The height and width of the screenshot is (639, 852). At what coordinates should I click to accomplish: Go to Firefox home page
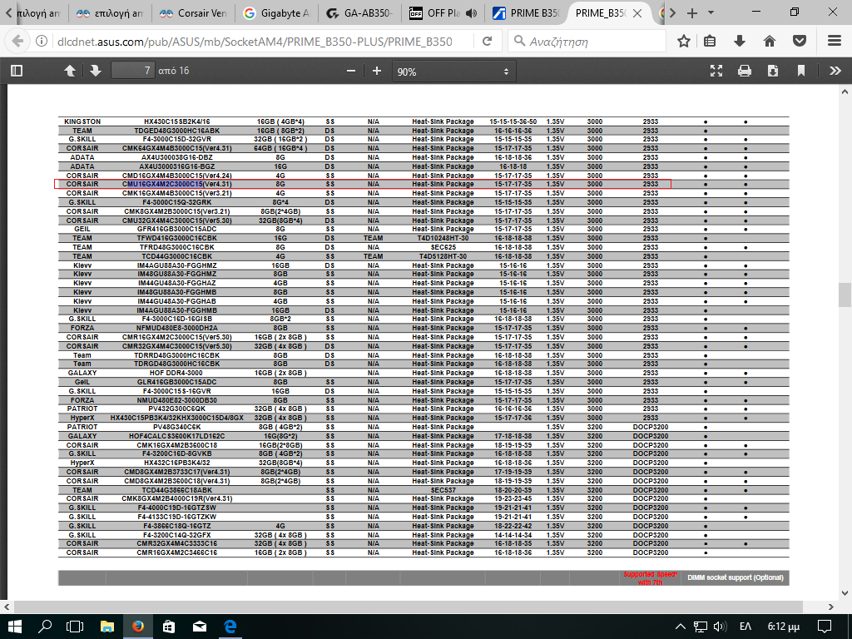(770, 42)
